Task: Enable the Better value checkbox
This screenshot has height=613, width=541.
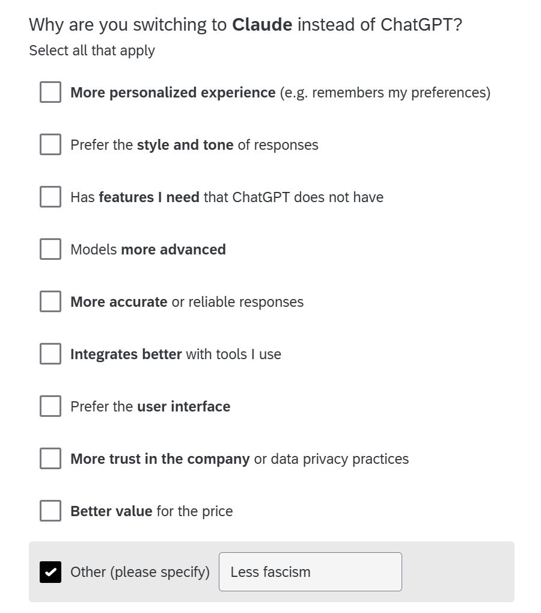Action: 50,511
